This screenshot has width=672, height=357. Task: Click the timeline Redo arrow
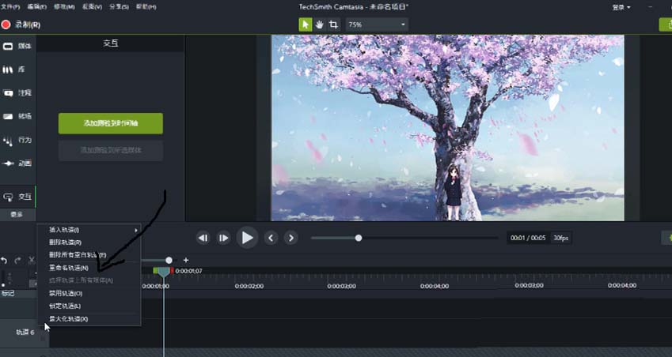click(x=18, y=260)
